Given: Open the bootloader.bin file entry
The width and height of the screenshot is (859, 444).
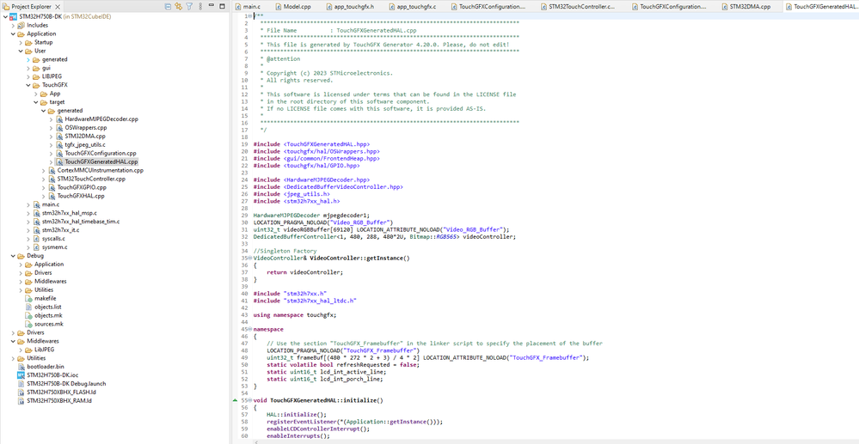Looking at the screenshot, I should [x=45, y=366].
